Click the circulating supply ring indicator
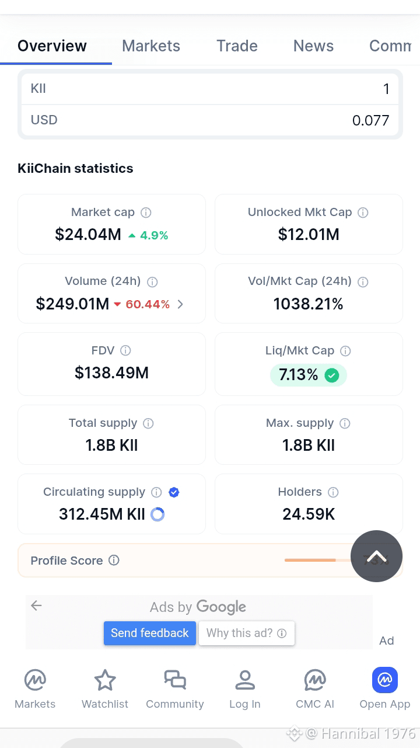This screenshot has width=420, height=748. (157, 514)
